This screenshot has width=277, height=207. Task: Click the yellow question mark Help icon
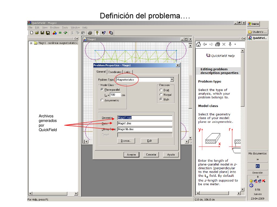click(97, 33)
